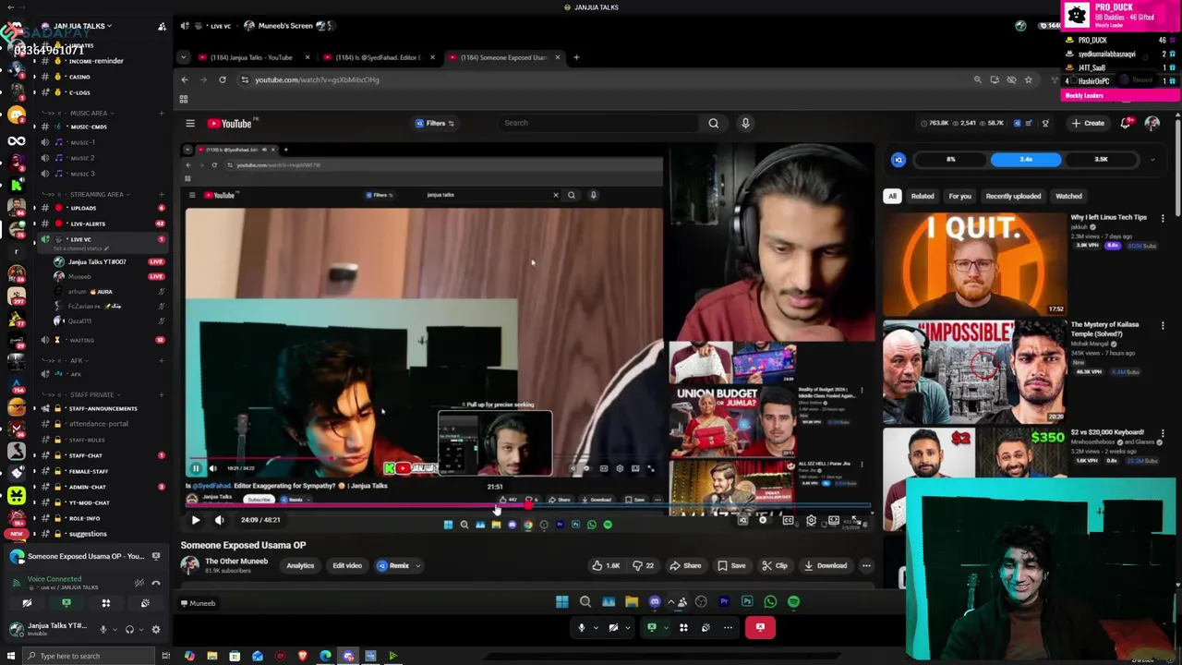Image resolution: width=1182 pixels, height=665 pixels.
Task: Add channel plus in MUSIC AREA category
Action: click(161, 113)
